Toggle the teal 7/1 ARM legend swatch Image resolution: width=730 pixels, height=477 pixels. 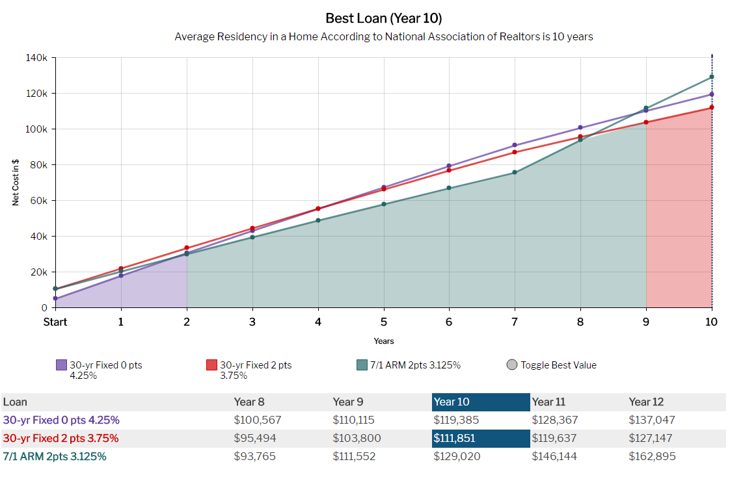pos(362,365)
